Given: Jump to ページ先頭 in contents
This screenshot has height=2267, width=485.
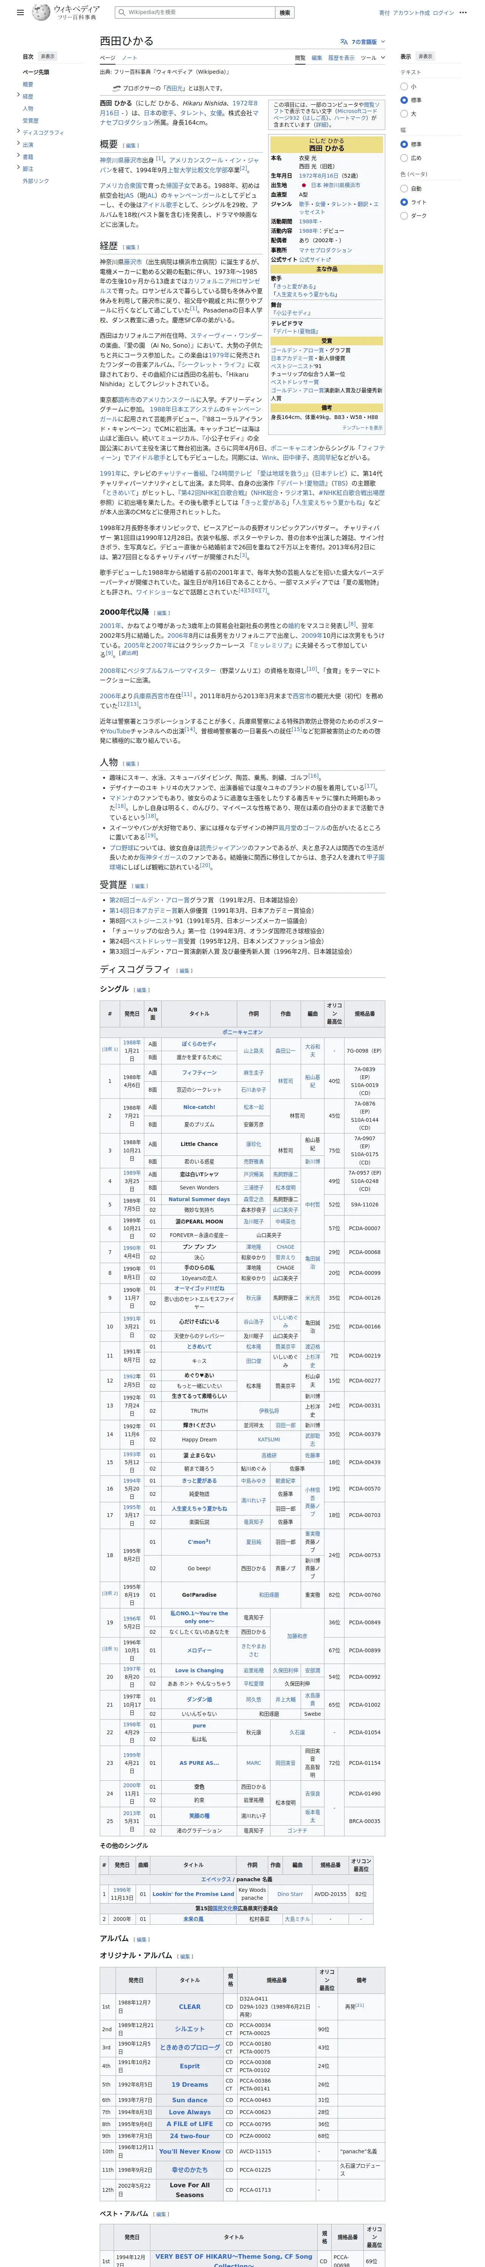Looking at the screenshot, I should (36, 72).
